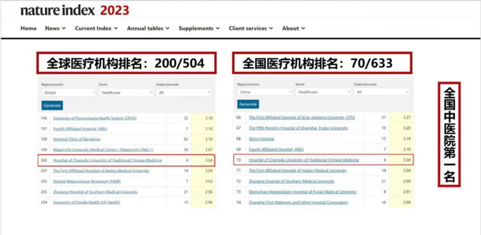
Task: Open Fourth Affiliated Hospital, HMU link at rank 69
Action: click(276, 149)
